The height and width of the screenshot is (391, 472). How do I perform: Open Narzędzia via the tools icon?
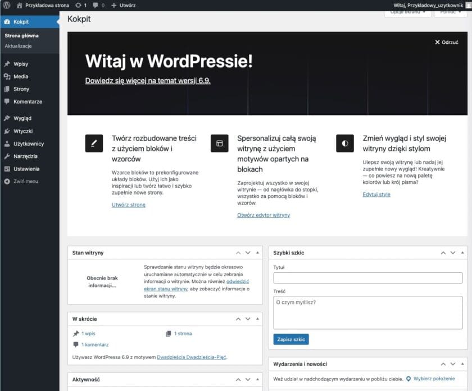[x=8, y=156]
